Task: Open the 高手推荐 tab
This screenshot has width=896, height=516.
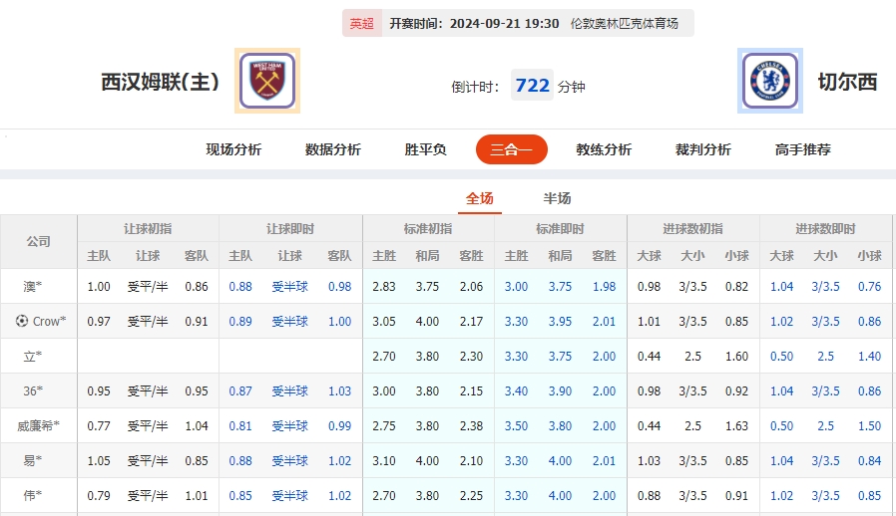Action: tap(803, 149)
